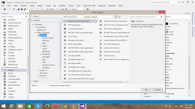Open Firefox from the taskbar
This screenshot has width=195, height=109.
point(47,106)
